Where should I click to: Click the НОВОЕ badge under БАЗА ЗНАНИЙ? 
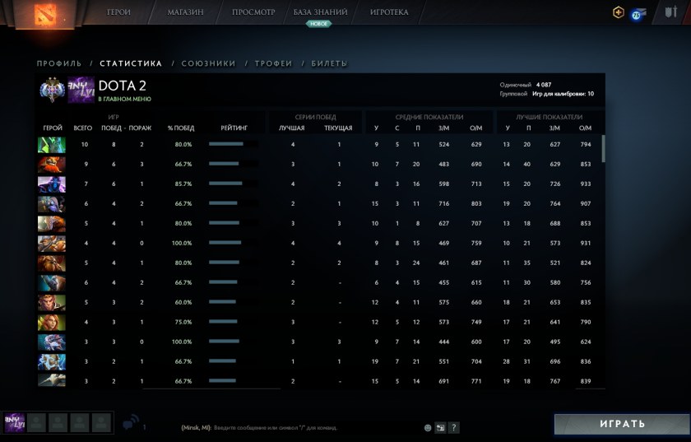[x=318, y=24]
